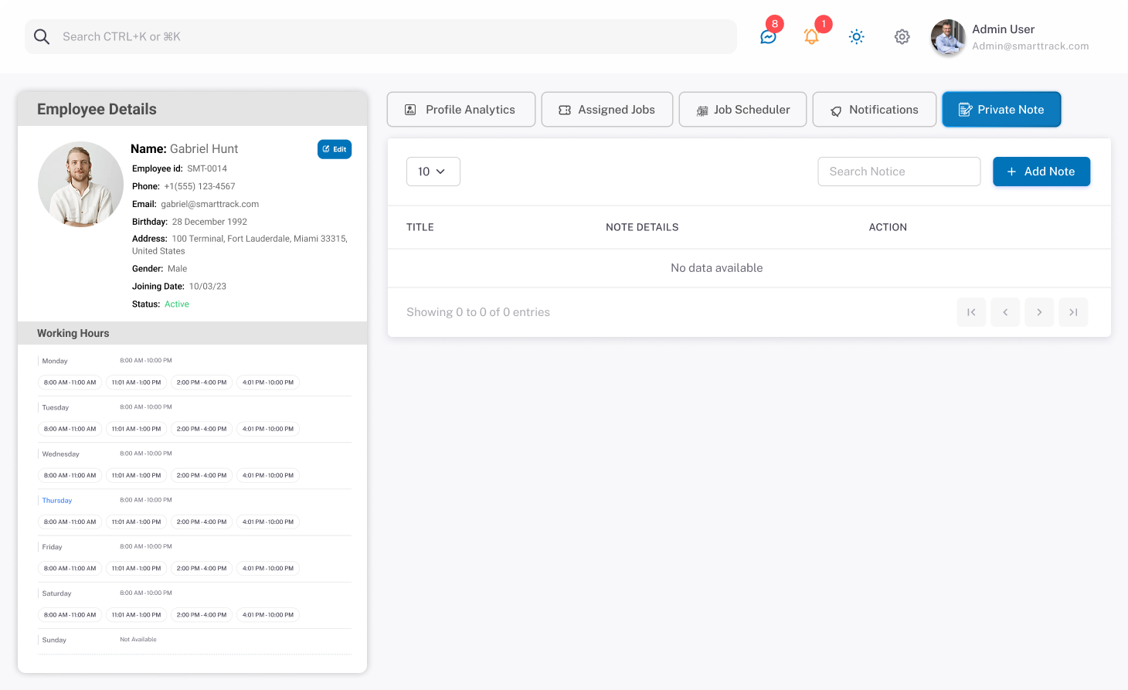
Task: Select Monday's 8:00 AM - 11:00 AM slot
Action: click(70, 382)
